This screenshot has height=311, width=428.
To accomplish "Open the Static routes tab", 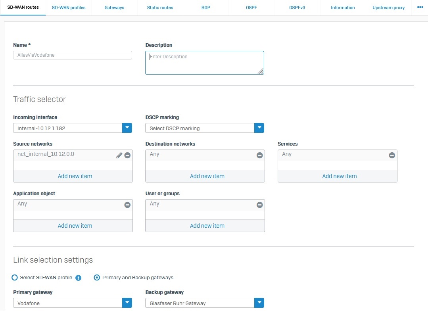I will (x=160, y=8).
